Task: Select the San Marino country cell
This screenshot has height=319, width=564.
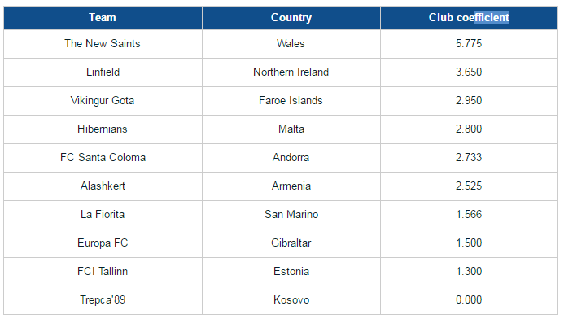Action: tap(291, 214)
